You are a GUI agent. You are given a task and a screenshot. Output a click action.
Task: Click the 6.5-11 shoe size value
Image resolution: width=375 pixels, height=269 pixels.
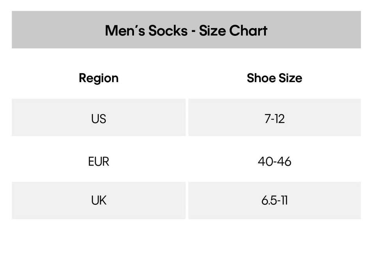coord(274,200)
